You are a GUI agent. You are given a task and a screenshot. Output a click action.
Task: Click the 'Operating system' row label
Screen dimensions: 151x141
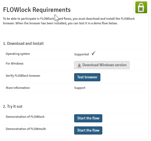18,54
